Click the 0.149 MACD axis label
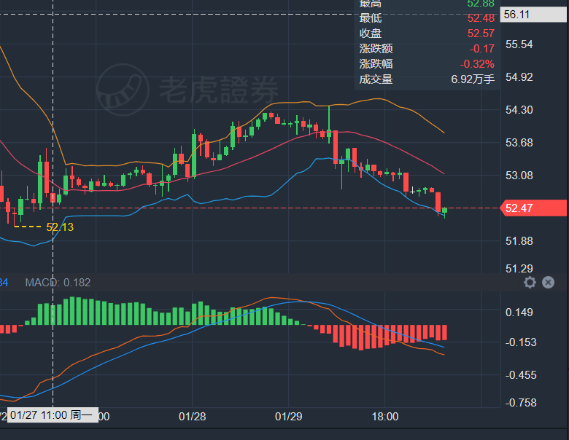 (519, 312)
